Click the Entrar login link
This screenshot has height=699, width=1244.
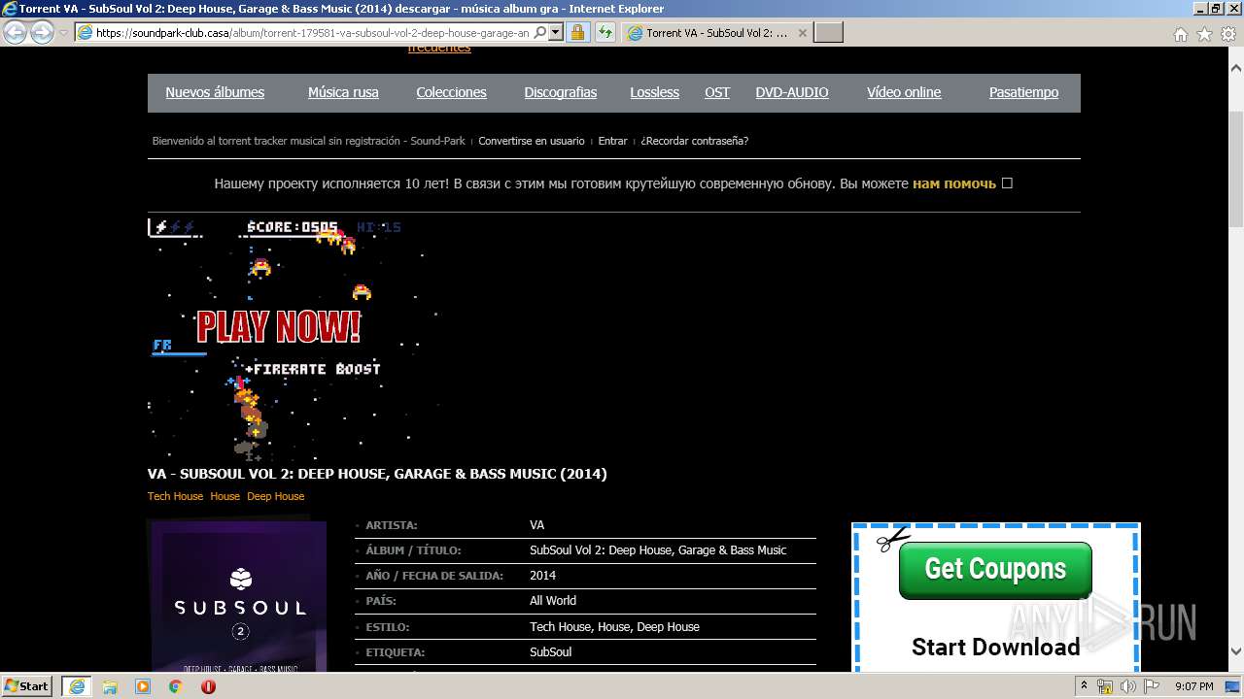[612, 141]
